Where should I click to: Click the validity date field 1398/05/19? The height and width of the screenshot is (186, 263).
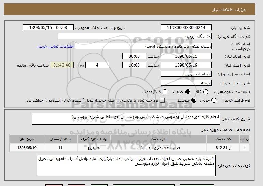coord(186,65)
